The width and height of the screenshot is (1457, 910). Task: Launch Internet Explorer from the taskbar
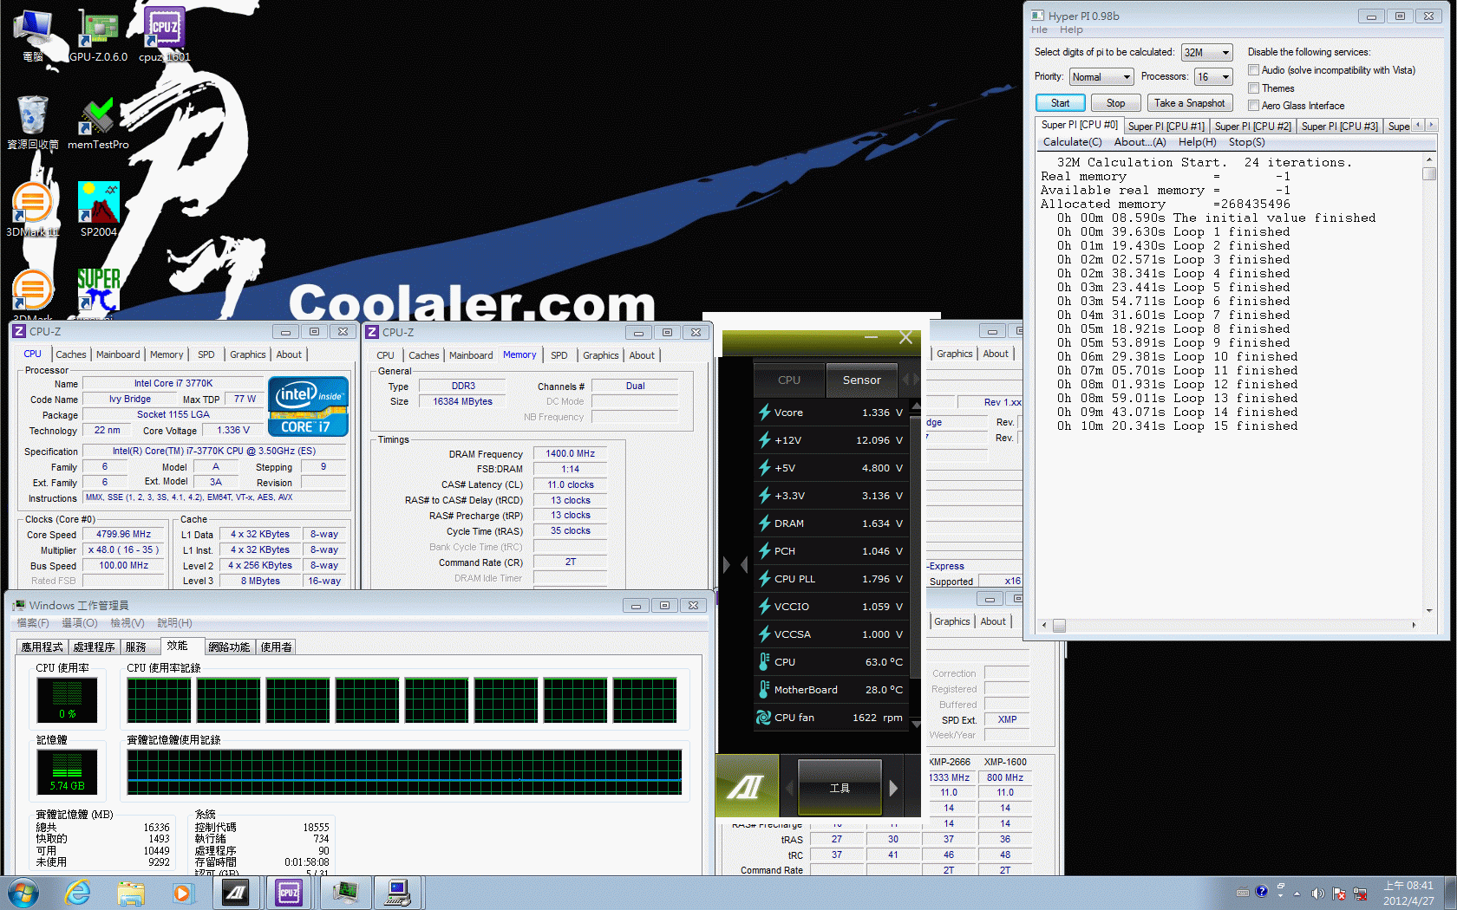coord(78,892)
